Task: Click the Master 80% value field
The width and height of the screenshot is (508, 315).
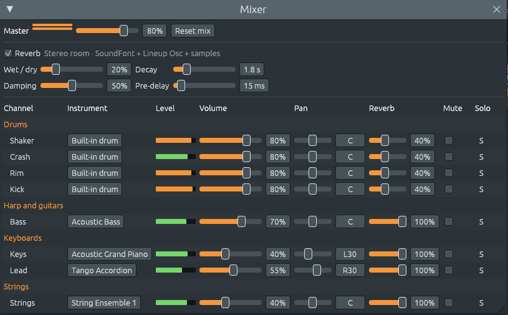Action: pos(155,31)
